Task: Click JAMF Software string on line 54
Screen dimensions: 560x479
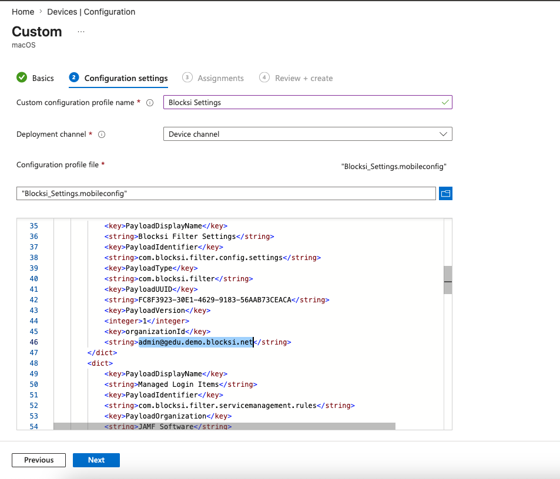Action: 166,426
